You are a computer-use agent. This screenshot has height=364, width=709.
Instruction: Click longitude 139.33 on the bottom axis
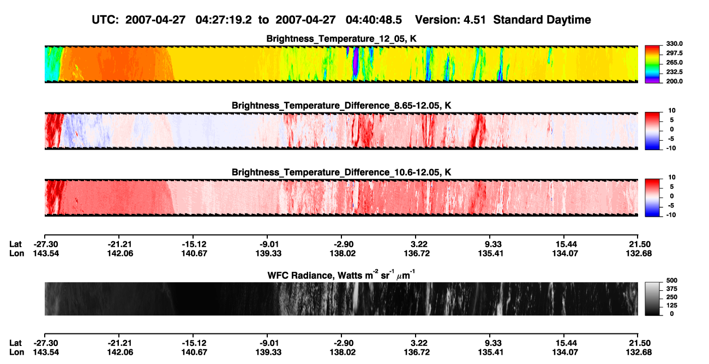tap(268, 352)
